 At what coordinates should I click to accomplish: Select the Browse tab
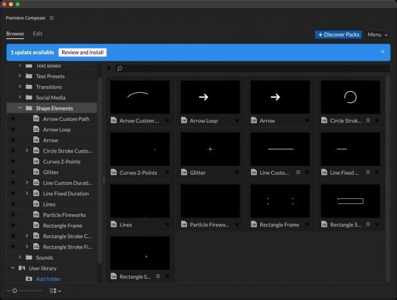pos(15,34)
